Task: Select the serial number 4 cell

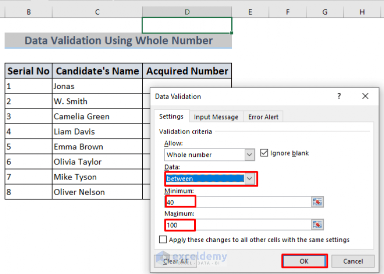Action: pos(29,131)
